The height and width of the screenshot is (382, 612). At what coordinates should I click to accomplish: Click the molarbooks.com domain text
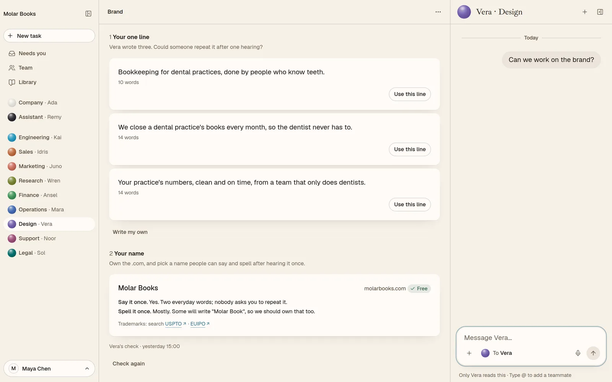pyautogui.click(x=385, y=289)
